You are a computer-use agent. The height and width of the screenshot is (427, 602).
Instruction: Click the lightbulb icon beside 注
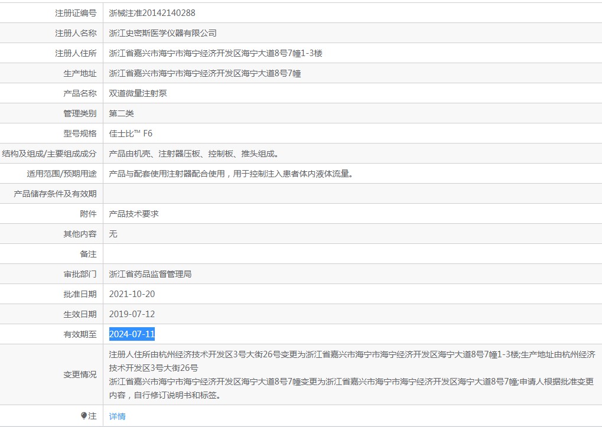tap(84, 416)
